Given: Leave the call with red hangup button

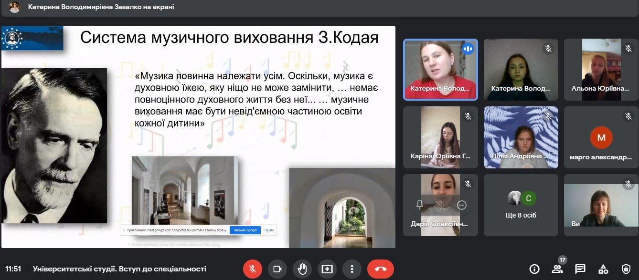Looking at the screenshot, I should click(x=381, y=269).
